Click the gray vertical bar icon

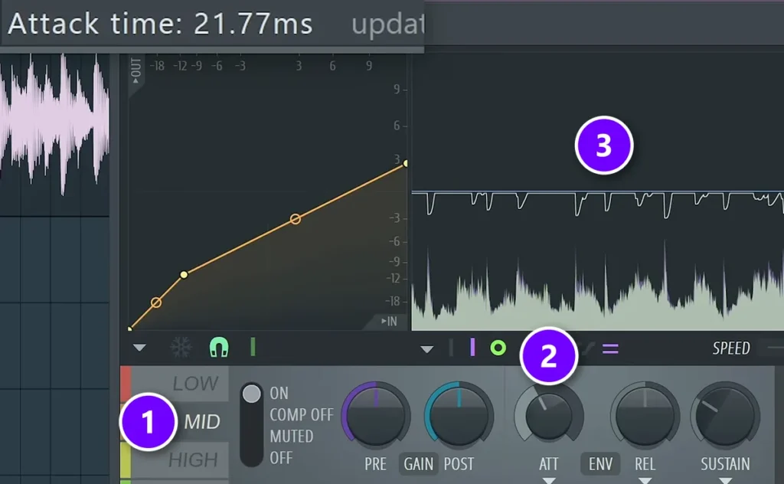[451, 347]
